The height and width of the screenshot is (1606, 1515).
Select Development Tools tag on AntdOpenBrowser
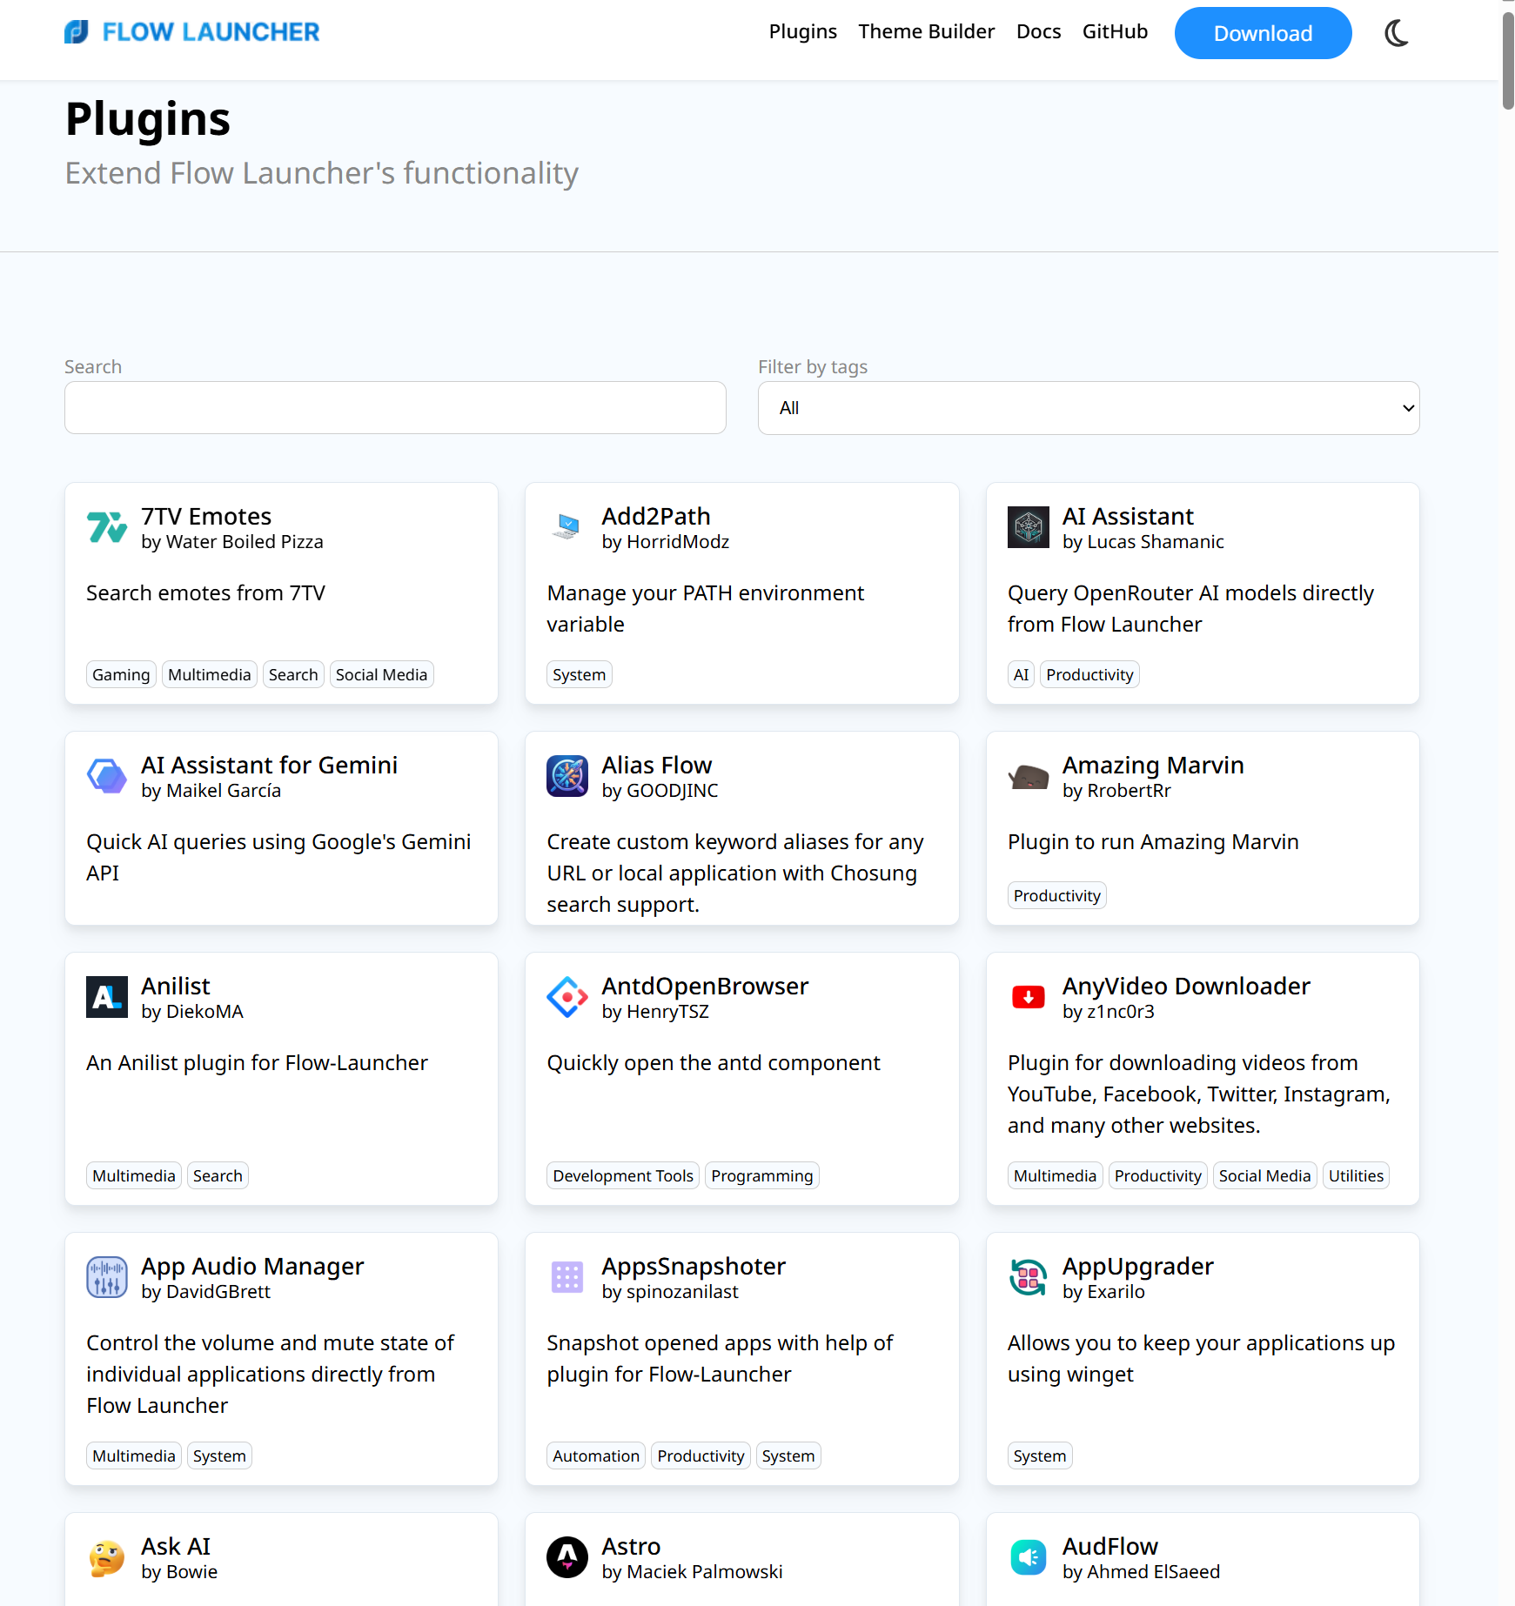pos(623,1175)
